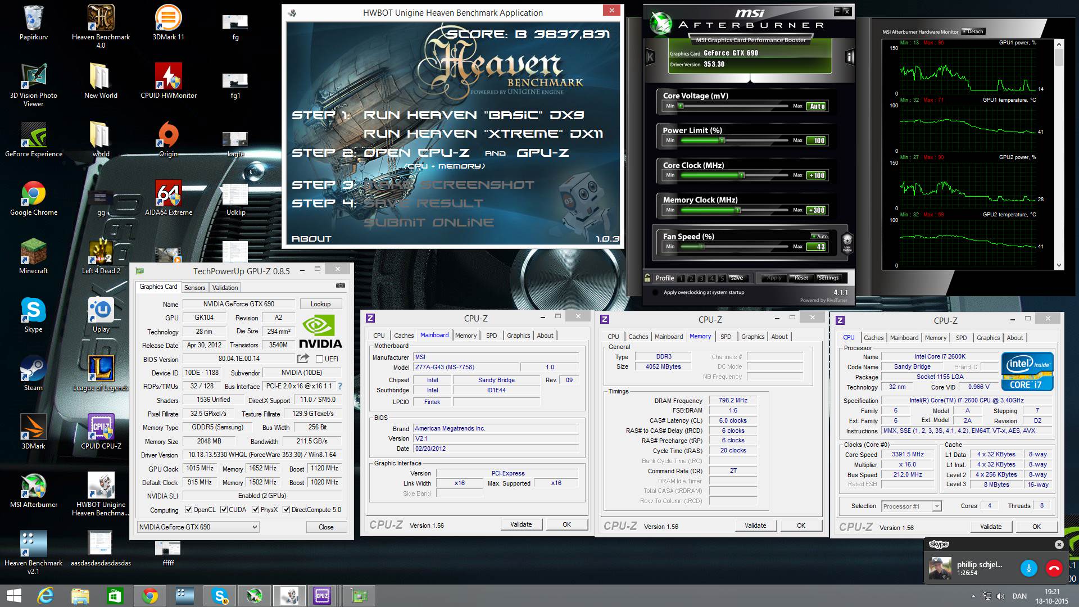Open SPD tab in Memory CPU-Z window
This screenshot has height=607, width=1079.
coord(726,337)
